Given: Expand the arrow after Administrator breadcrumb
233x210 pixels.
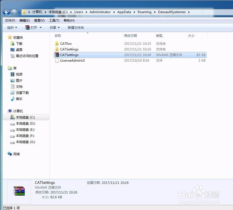Looking at the screenshot, I should tap(114, 12).
